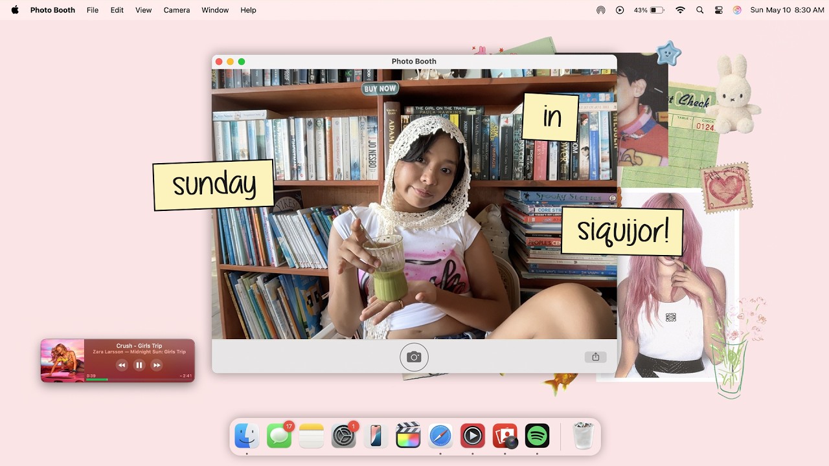829x466 pixels.
Task: Open the Apple menu
Action: pyautogui.click(x=15, y=10)
